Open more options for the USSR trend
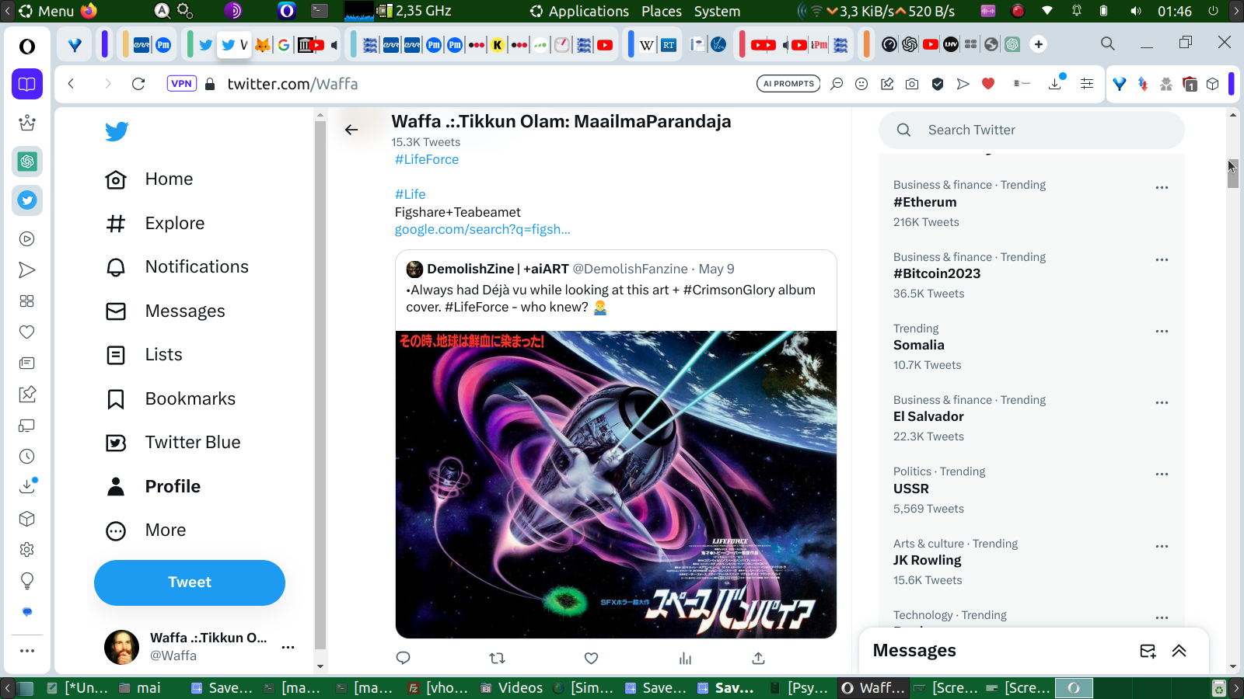 click(1162, 474)
